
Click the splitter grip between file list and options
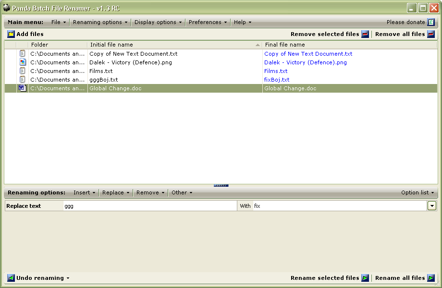pyautogui.click(x=221, y=186)
